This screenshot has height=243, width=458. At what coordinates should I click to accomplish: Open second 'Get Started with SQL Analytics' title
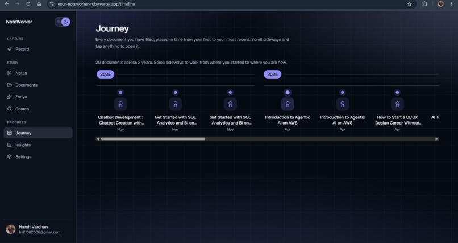click(230, 120)
